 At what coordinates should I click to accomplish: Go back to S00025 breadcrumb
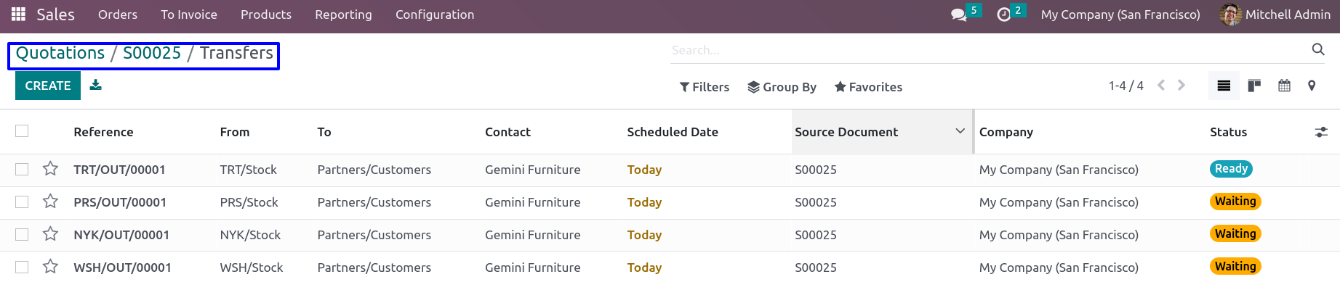pos(152,53)
